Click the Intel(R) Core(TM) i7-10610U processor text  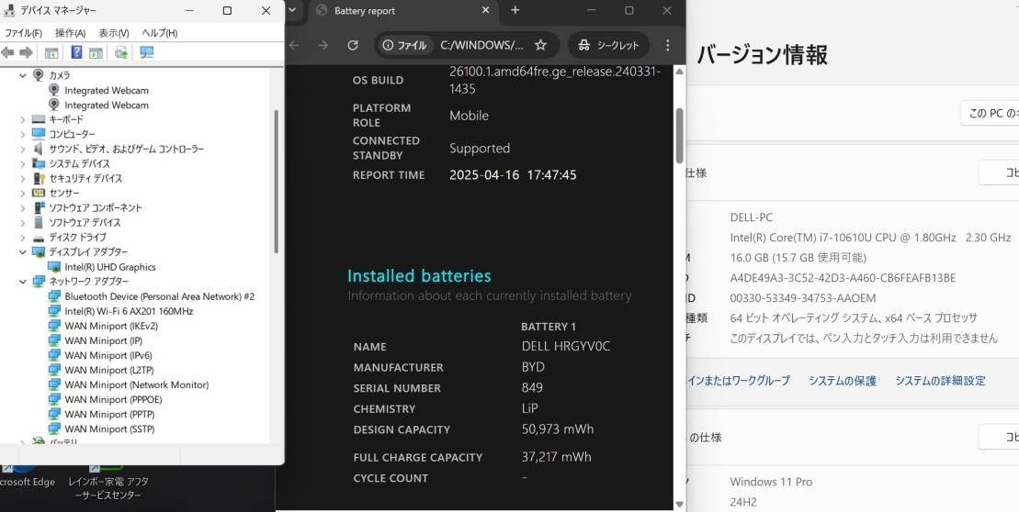pyautogui.click(x=870, y=238)
